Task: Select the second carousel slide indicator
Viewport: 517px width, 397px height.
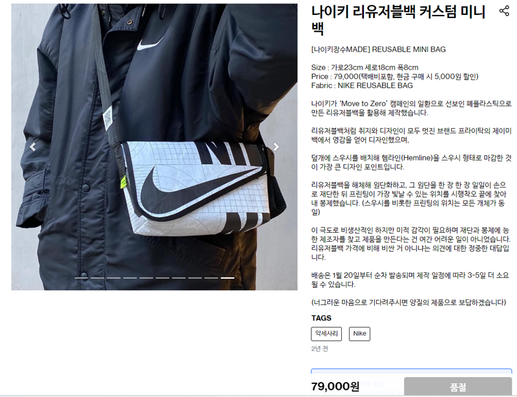Action: tap(98, 278)
